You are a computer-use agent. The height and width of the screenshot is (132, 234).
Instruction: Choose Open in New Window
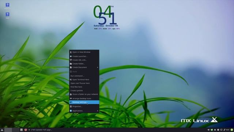click(84, 52)
